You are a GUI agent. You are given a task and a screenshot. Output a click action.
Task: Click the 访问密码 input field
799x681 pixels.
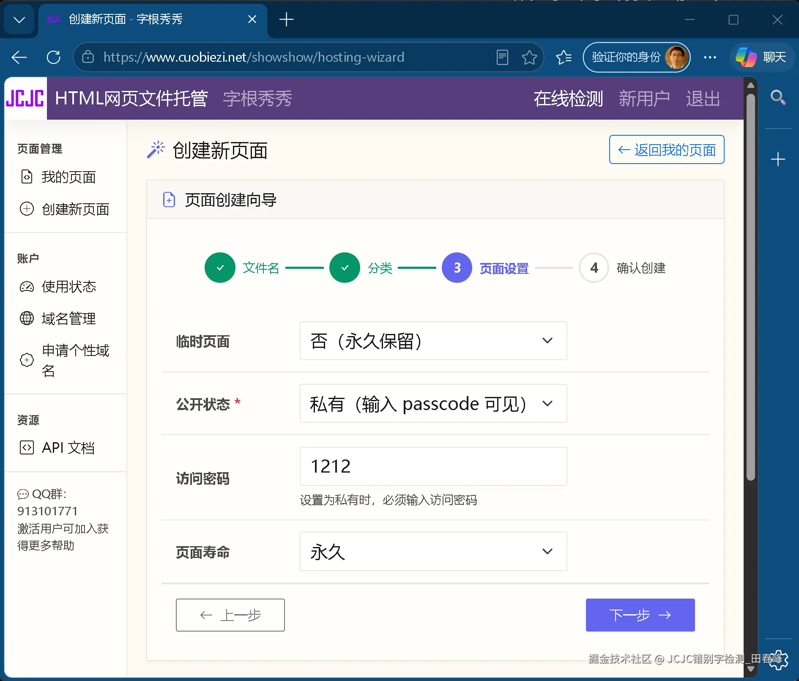tap(433, 466)
